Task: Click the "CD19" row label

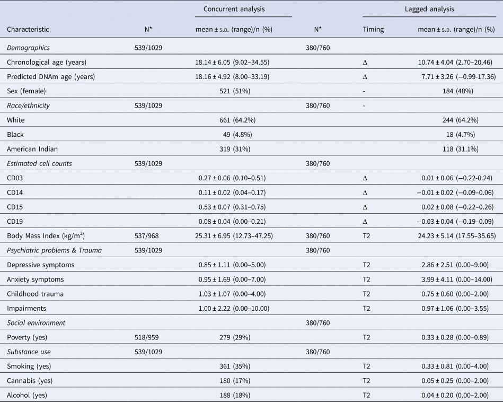Action: point(16,221)
